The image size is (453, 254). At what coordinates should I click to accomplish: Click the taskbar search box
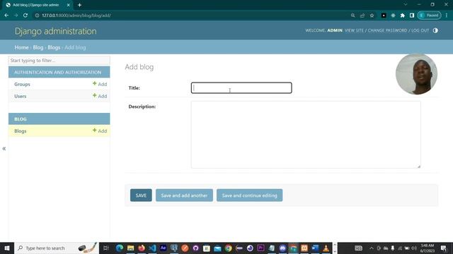(57, 248)
